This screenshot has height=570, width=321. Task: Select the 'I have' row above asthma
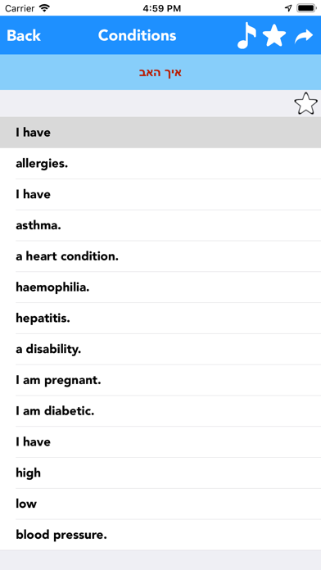160,194
